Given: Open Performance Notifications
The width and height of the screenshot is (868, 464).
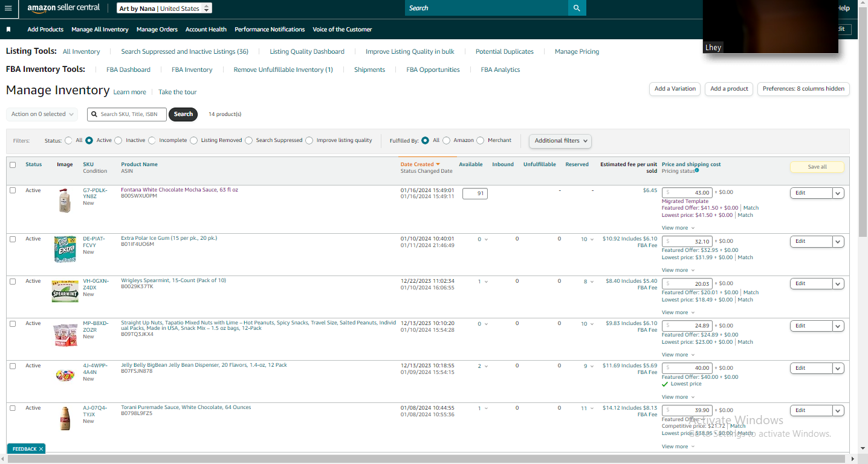Looking at the screenshot, I should pos(270,29).
